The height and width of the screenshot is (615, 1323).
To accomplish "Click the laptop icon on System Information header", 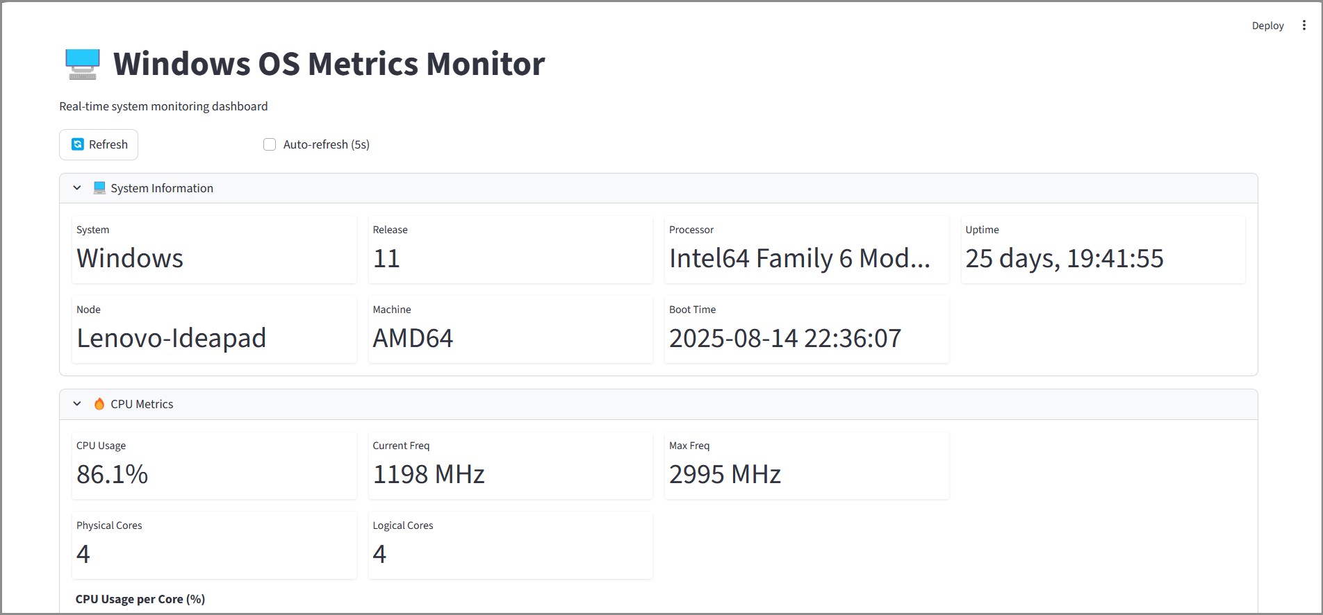I will (99, 187).
